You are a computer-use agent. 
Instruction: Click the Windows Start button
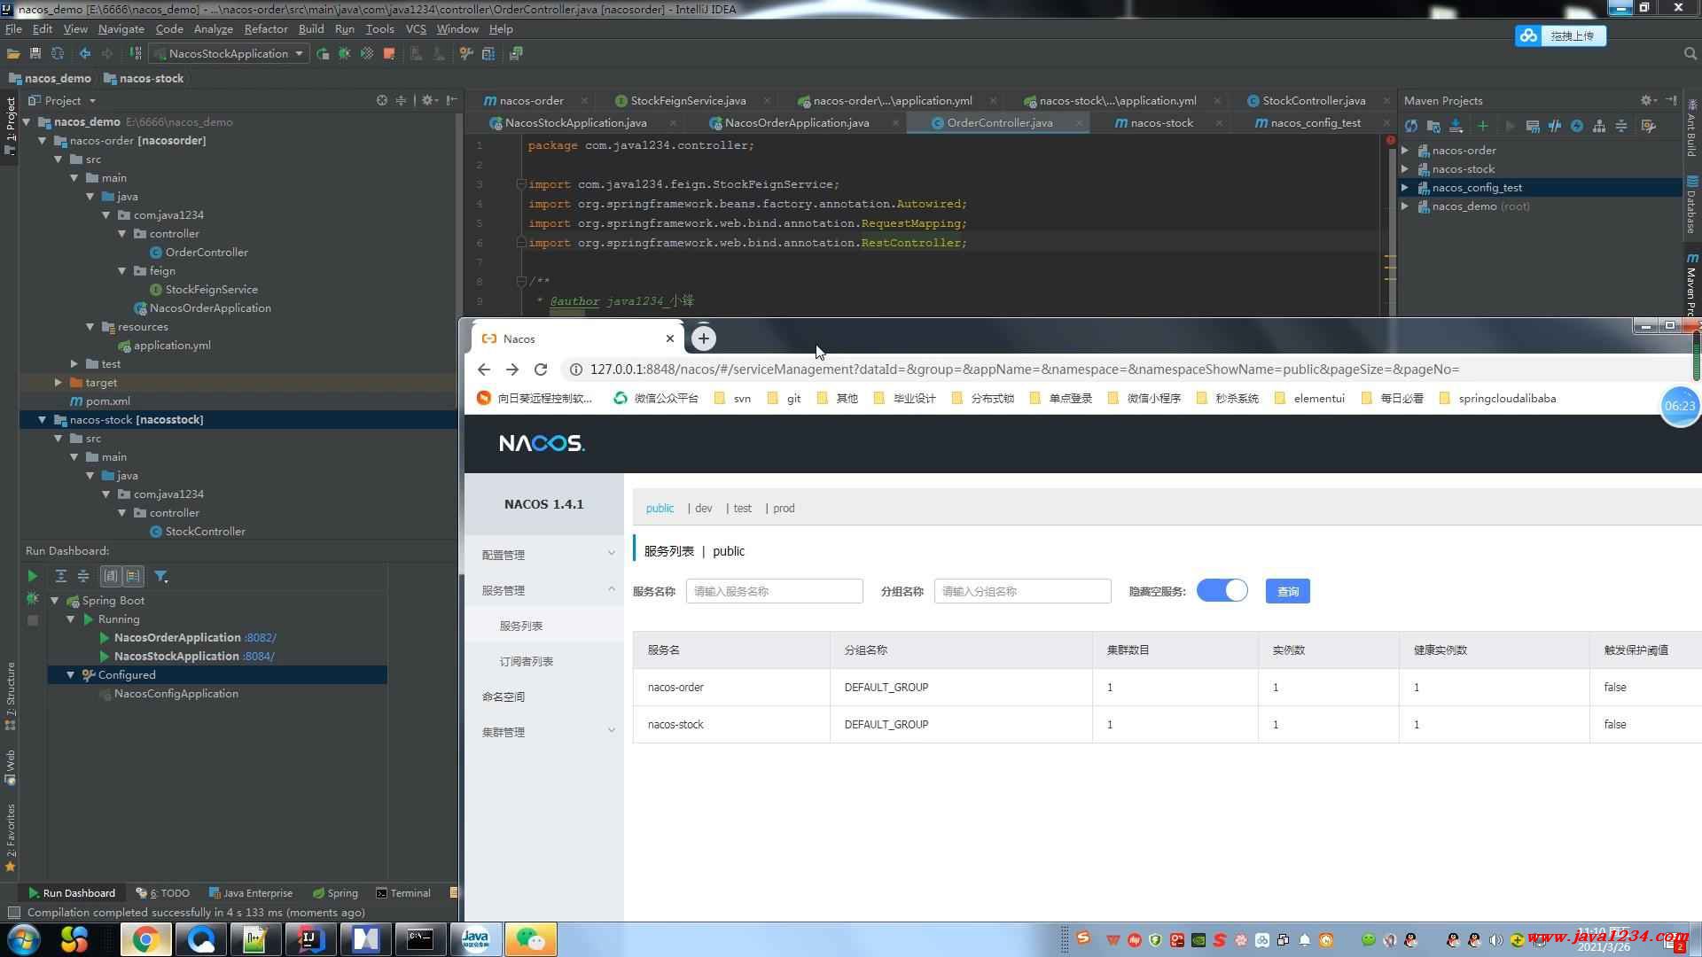22,939
